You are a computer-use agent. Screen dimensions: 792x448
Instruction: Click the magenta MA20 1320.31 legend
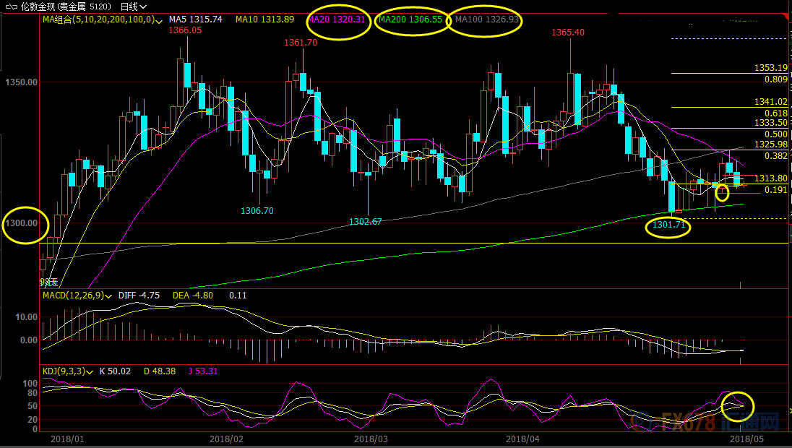tap(337, 20)
